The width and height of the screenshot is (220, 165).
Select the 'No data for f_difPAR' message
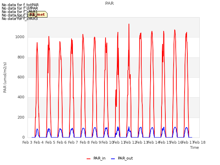[x=20, y=8]
